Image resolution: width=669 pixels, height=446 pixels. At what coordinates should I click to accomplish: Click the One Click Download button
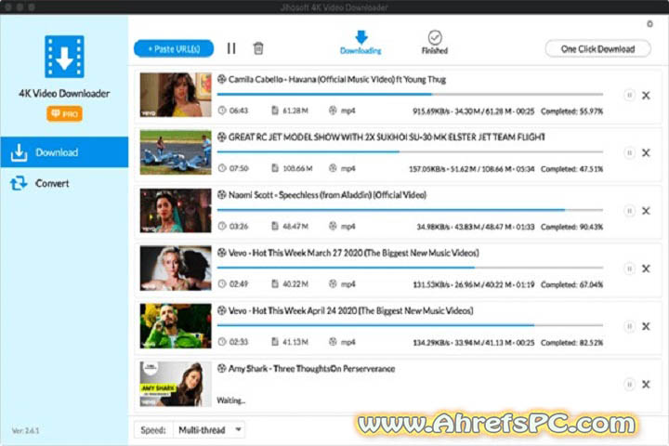point(597,48)
